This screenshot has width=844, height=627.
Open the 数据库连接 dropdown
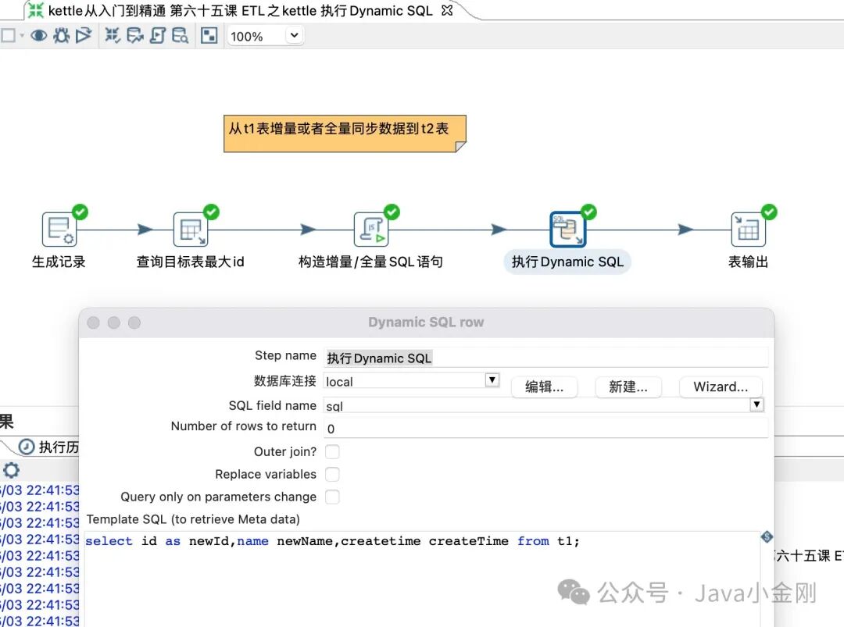[x=492, y=380]
